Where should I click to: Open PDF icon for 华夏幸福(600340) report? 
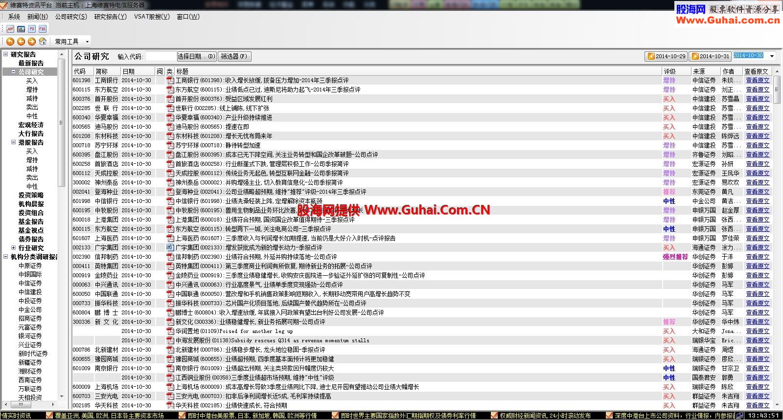[x=170, y=117]
